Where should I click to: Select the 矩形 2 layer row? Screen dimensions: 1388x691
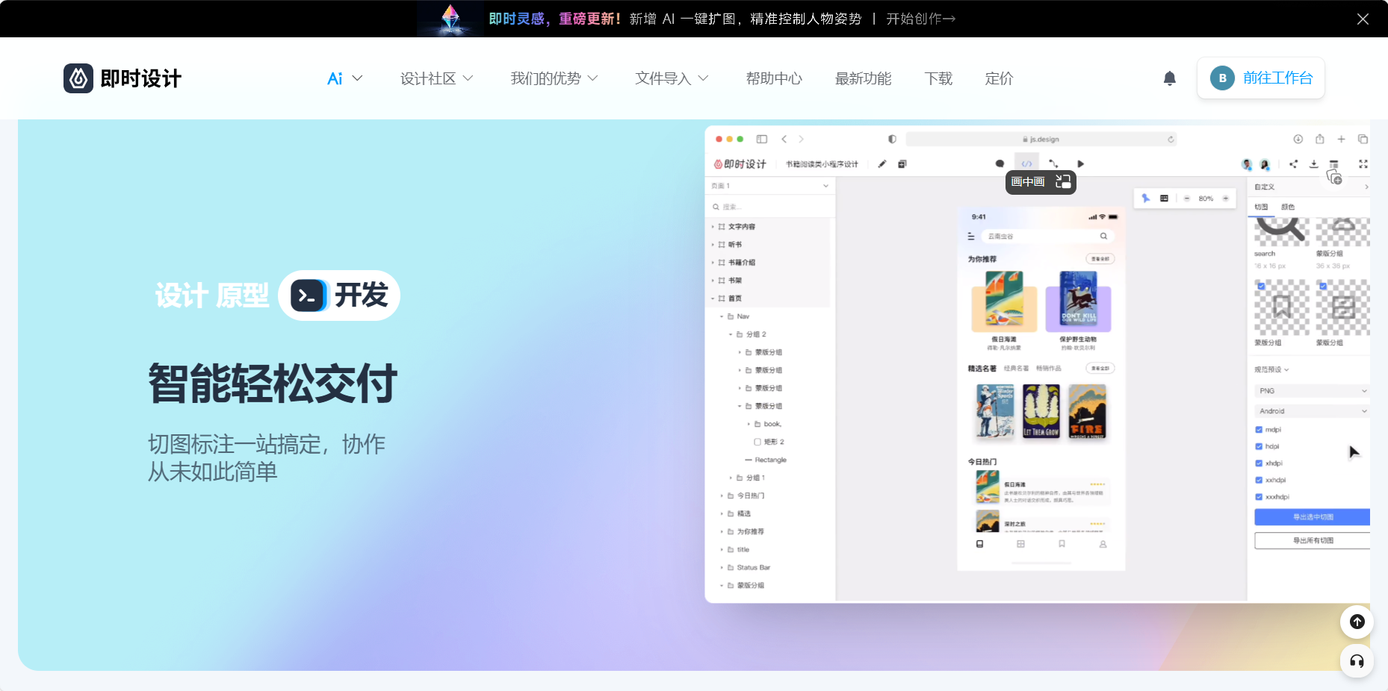769,442
